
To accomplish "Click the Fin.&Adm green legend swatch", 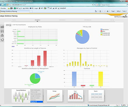I will (x=101, y=33).
